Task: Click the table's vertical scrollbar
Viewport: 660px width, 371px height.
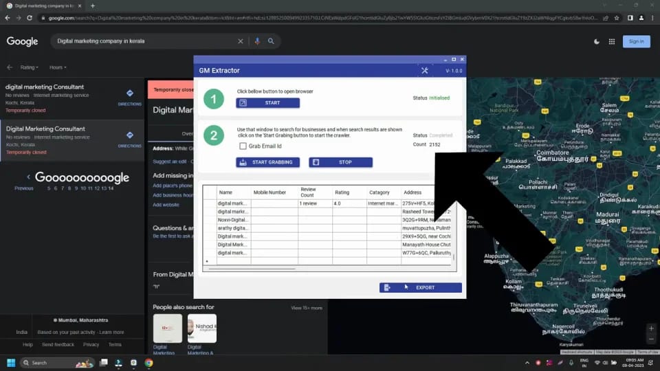Action: [453, 256]
